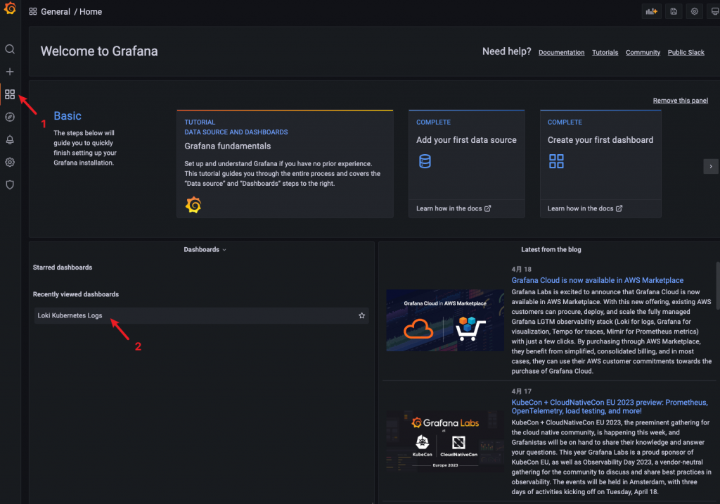Click the Save dashboard icon

pyautogui.click(x=674, y=11)
